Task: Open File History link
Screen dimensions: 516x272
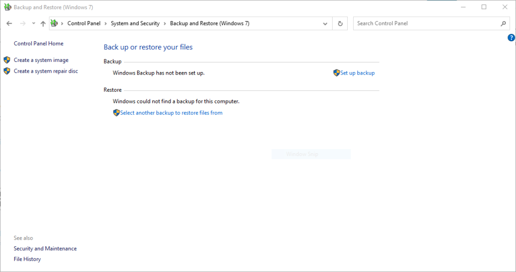Action: (27, 259)
